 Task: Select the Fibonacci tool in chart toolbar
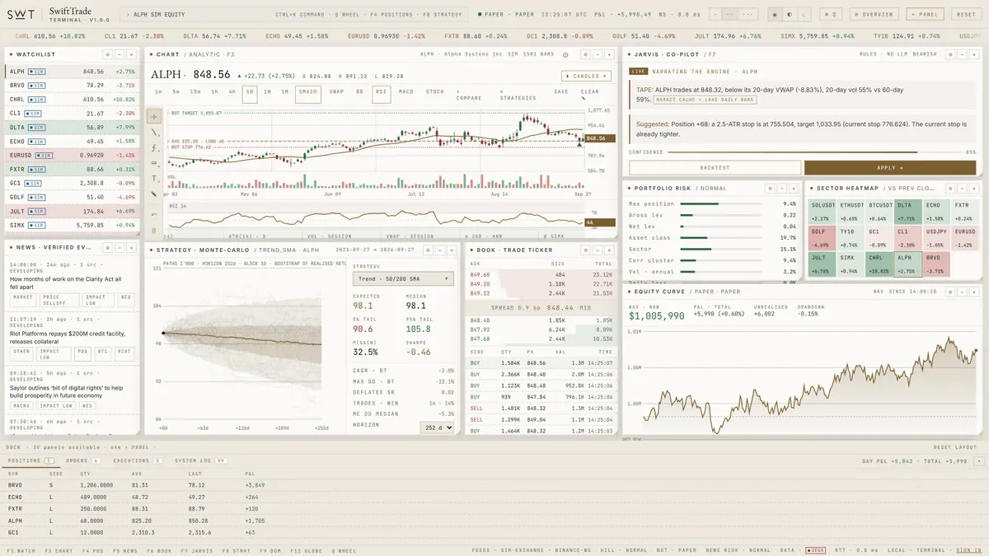[154, 148]
